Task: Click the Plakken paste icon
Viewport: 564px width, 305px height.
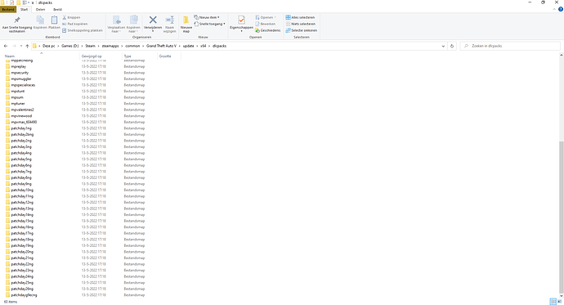Action: tap(54, 20)
